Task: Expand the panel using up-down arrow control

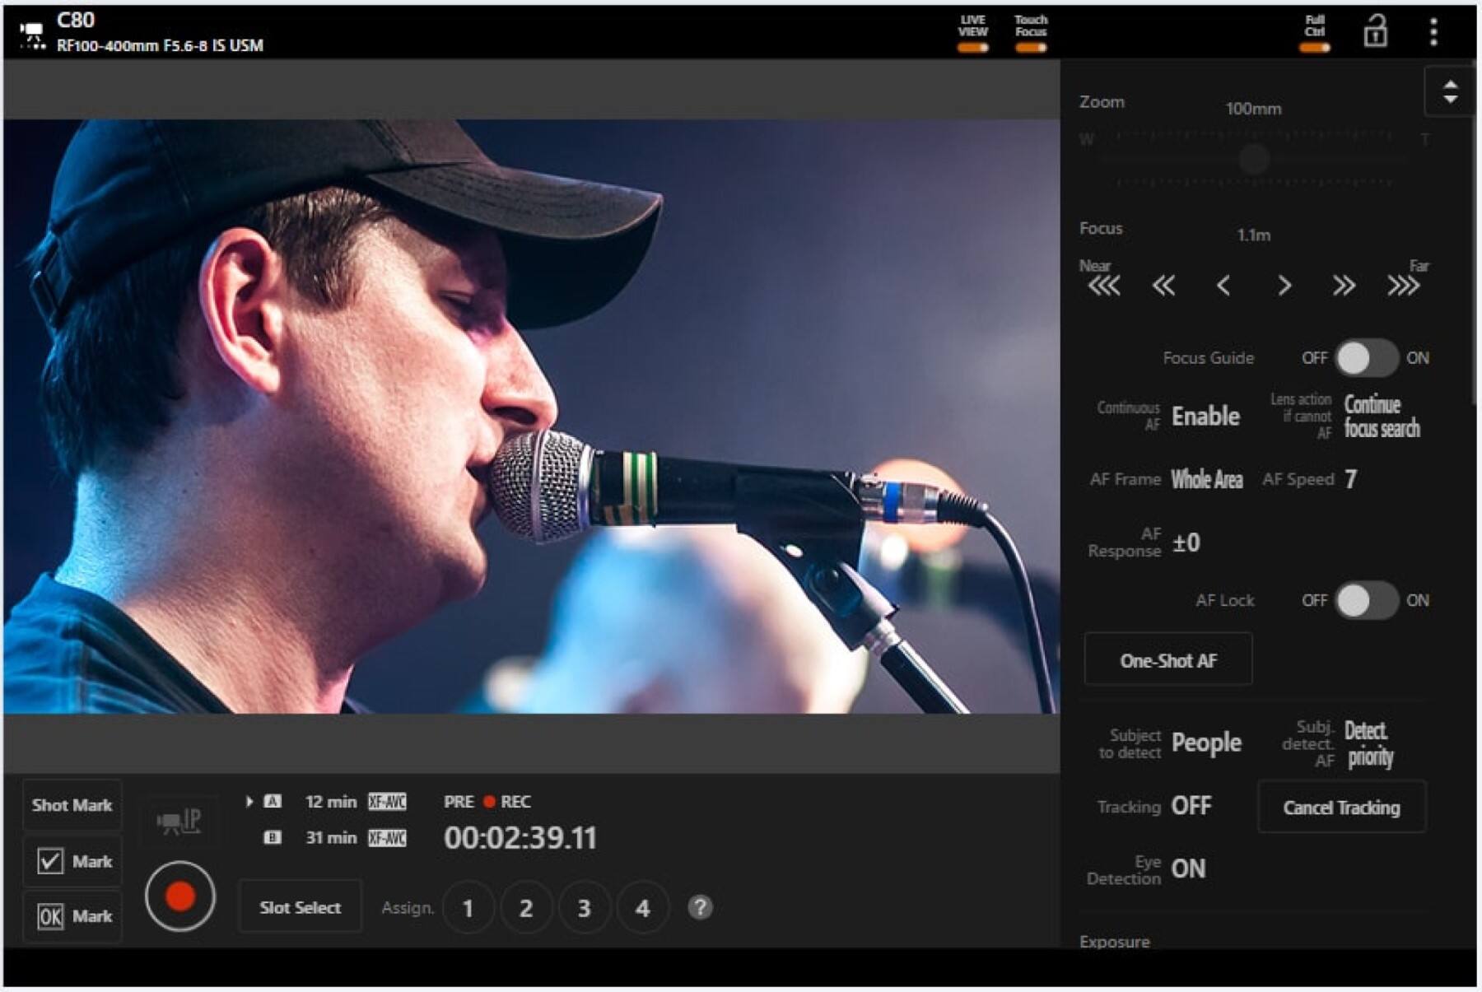Action: click(1450, 91)
